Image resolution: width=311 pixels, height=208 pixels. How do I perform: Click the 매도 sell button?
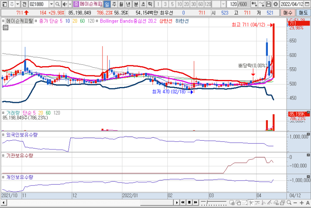tap(303, 13)
